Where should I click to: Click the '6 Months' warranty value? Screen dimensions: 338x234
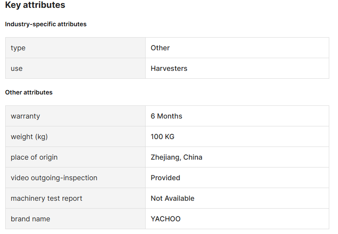[x=166, y=116]
